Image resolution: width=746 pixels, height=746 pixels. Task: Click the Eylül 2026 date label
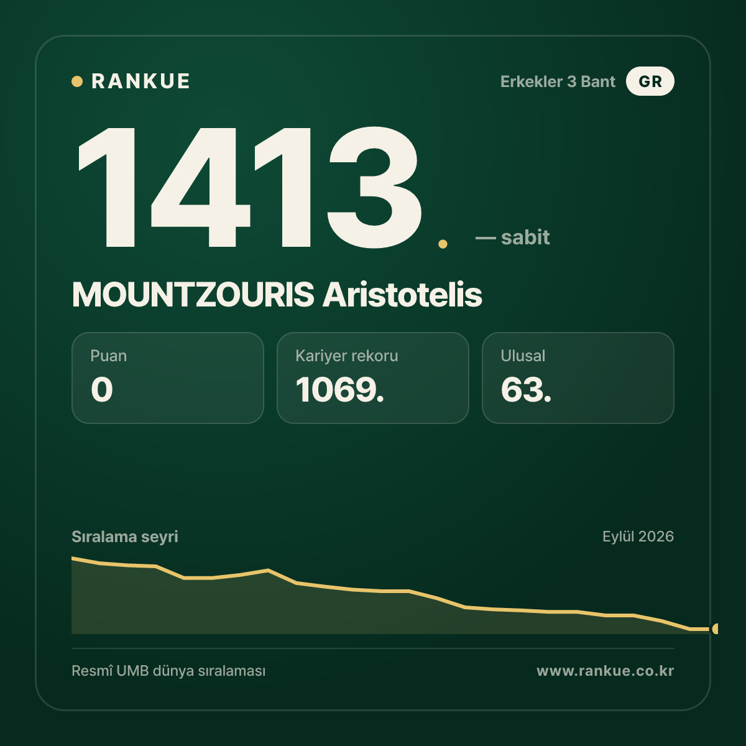click(638, 536)
